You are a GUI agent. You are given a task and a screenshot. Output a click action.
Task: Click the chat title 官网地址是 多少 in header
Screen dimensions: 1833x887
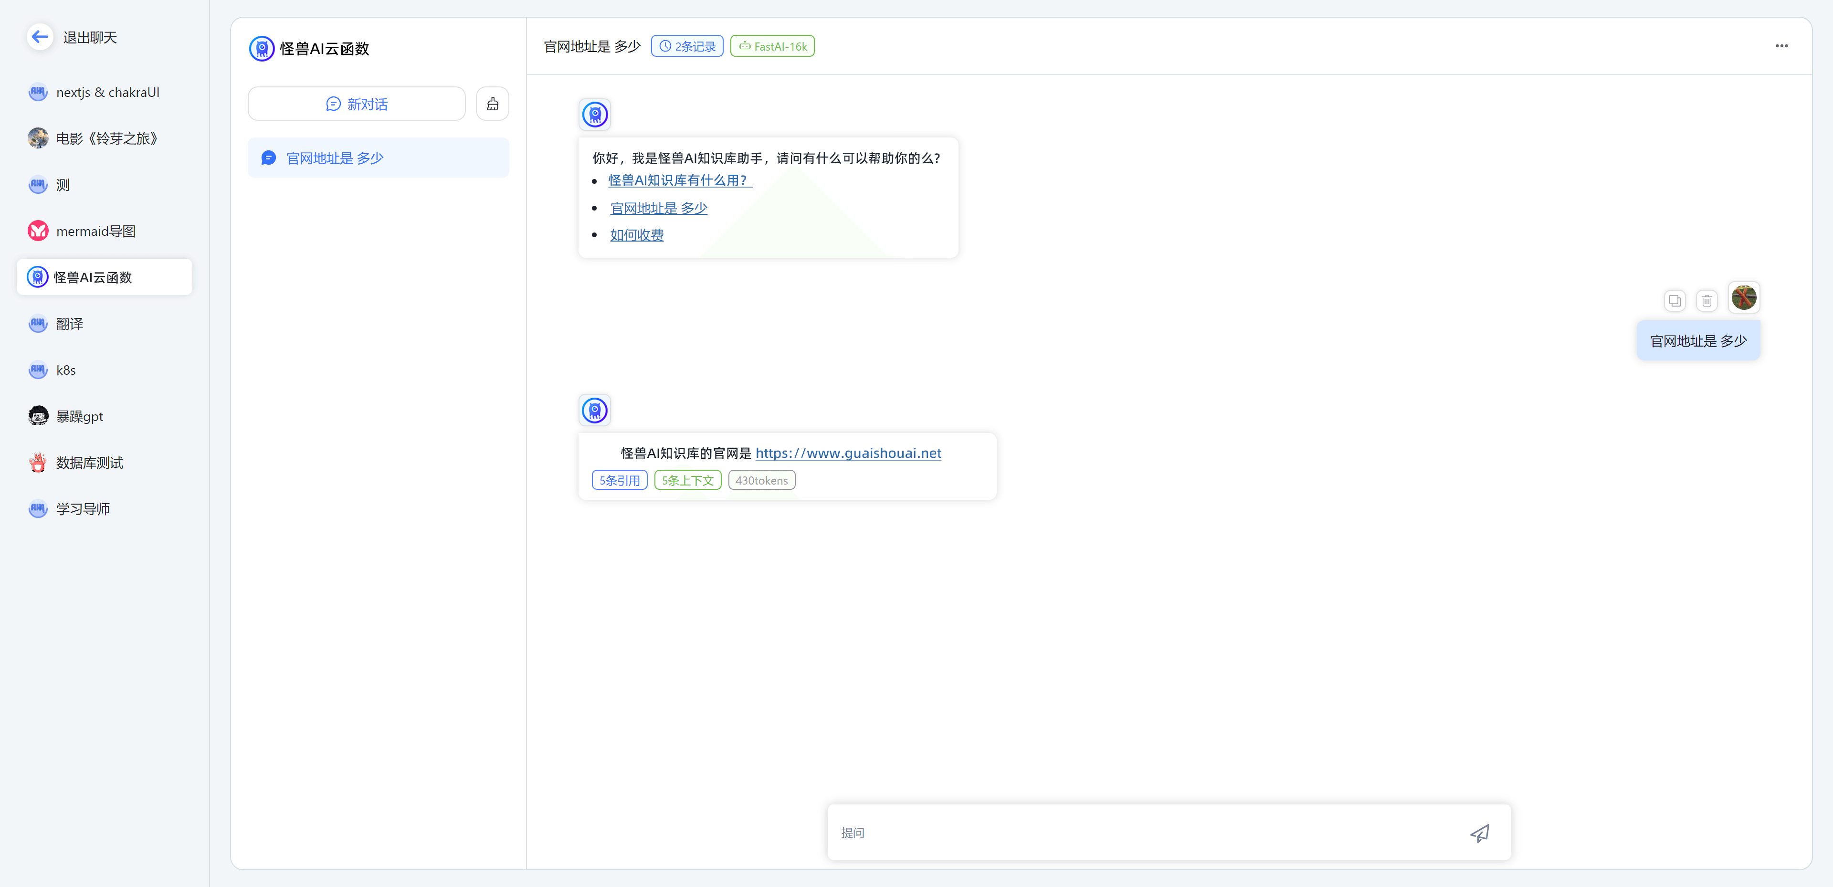pos(592,46)
